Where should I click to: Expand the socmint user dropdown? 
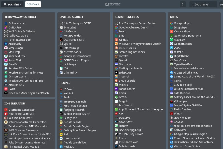(13, 4)
